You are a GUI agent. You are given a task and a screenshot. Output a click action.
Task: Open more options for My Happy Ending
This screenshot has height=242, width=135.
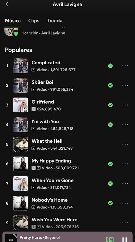point(125,164)
